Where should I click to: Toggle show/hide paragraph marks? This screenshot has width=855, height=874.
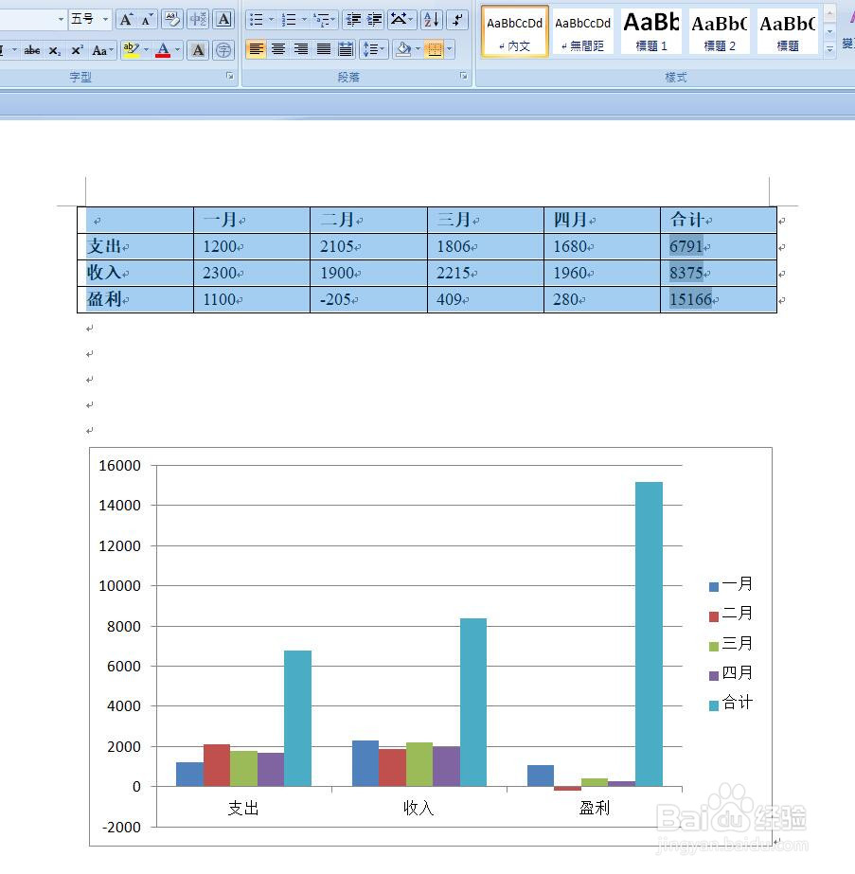tap(457, 20)
